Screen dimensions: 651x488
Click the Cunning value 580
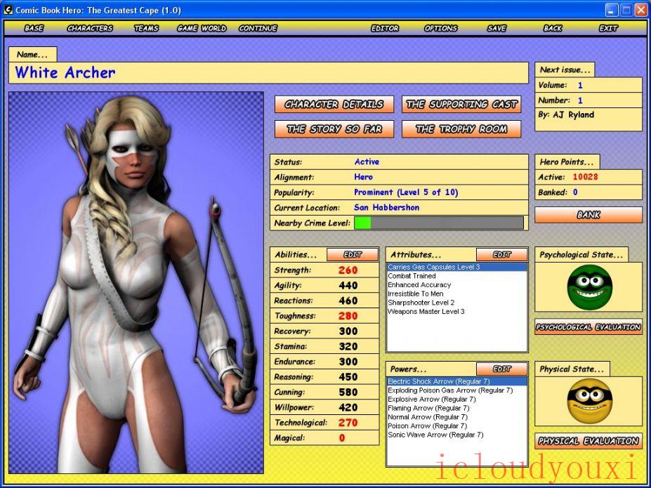pos(348,392)
